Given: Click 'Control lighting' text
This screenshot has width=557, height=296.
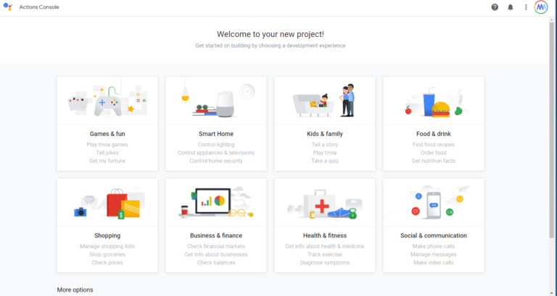Looking at the screenshot, I should 216,145.
